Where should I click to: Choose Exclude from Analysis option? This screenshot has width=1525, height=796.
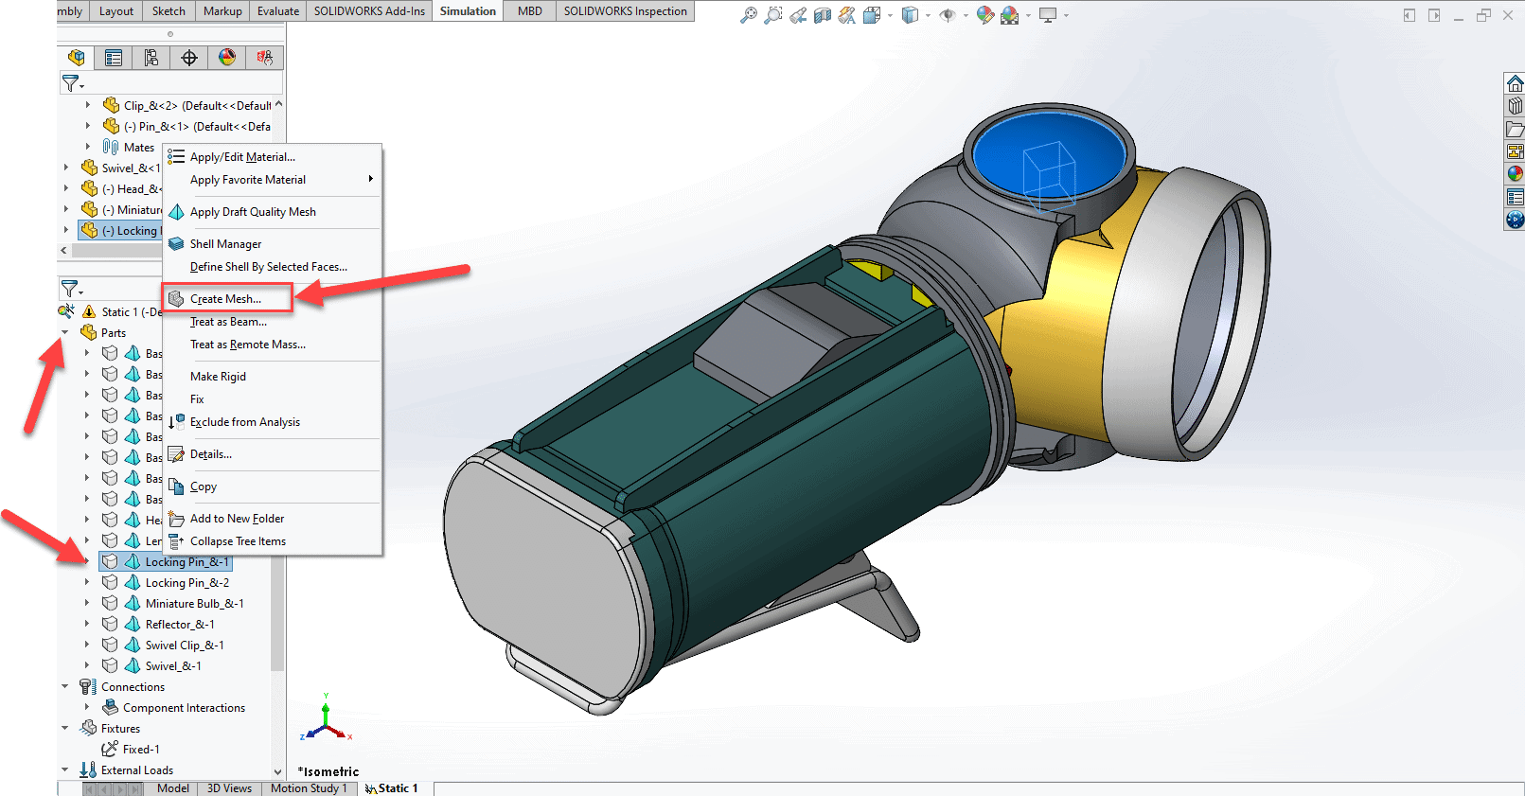point(245,422)
